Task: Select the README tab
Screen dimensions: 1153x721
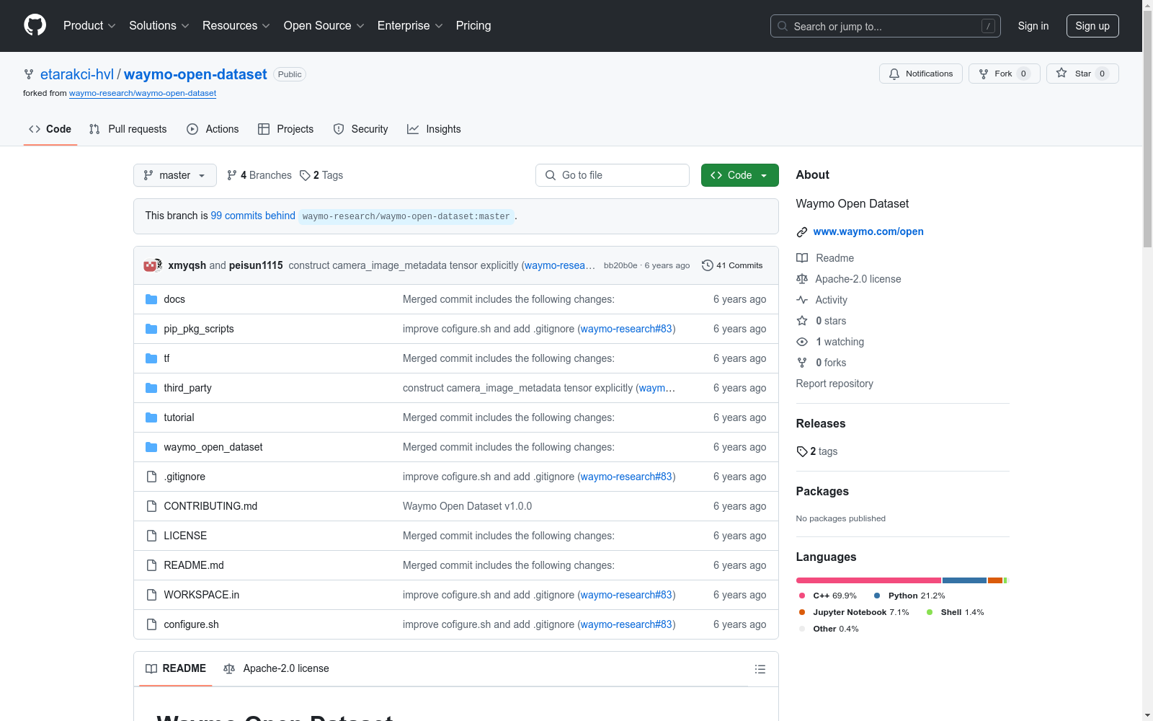Action: tap(176, 668)
